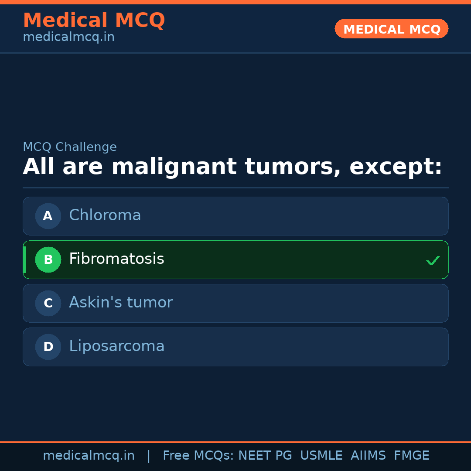
Task: Select the Askin's tumor answer option
Action: tap(235, 303)
